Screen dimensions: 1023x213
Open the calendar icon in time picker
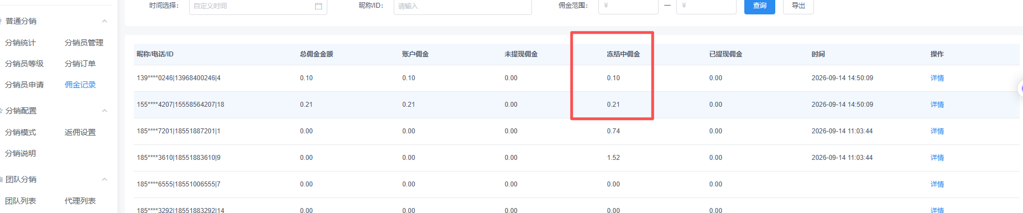coord(319,6)
